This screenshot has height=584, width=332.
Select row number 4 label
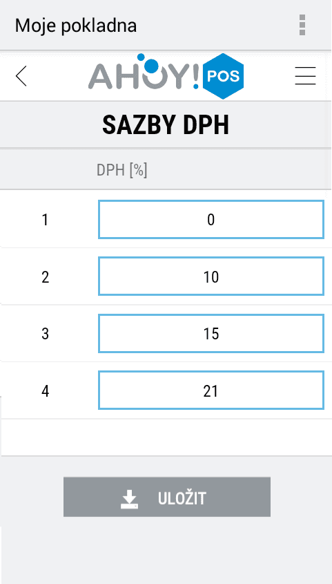point(45,391)
